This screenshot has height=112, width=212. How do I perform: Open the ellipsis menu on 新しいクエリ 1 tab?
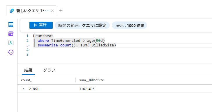click(47, 11)
